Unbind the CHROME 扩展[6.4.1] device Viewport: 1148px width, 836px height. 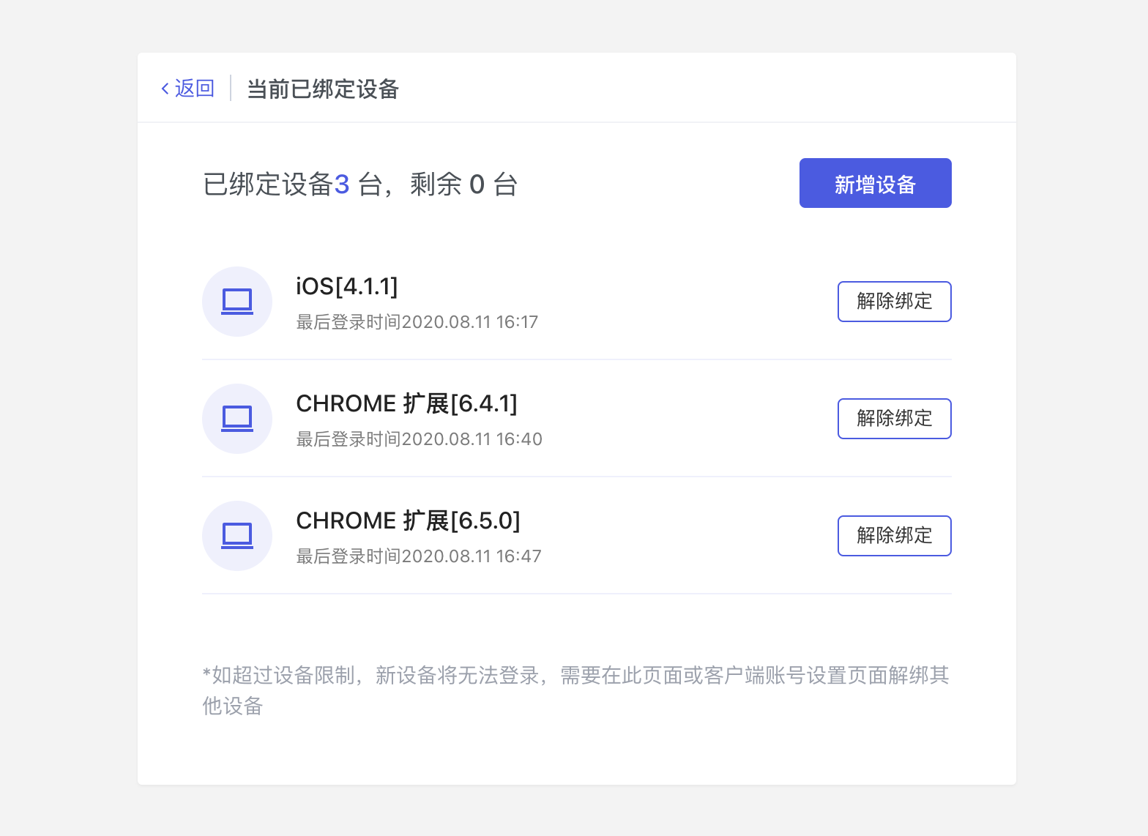tap(894, 419)
